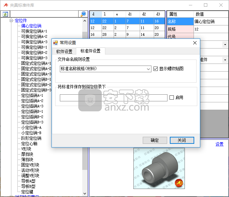The width and height of the screenshot is (229, 197).
Task: Select 可换定位销B-2 tree item
Action: click(x=34, y=53)
